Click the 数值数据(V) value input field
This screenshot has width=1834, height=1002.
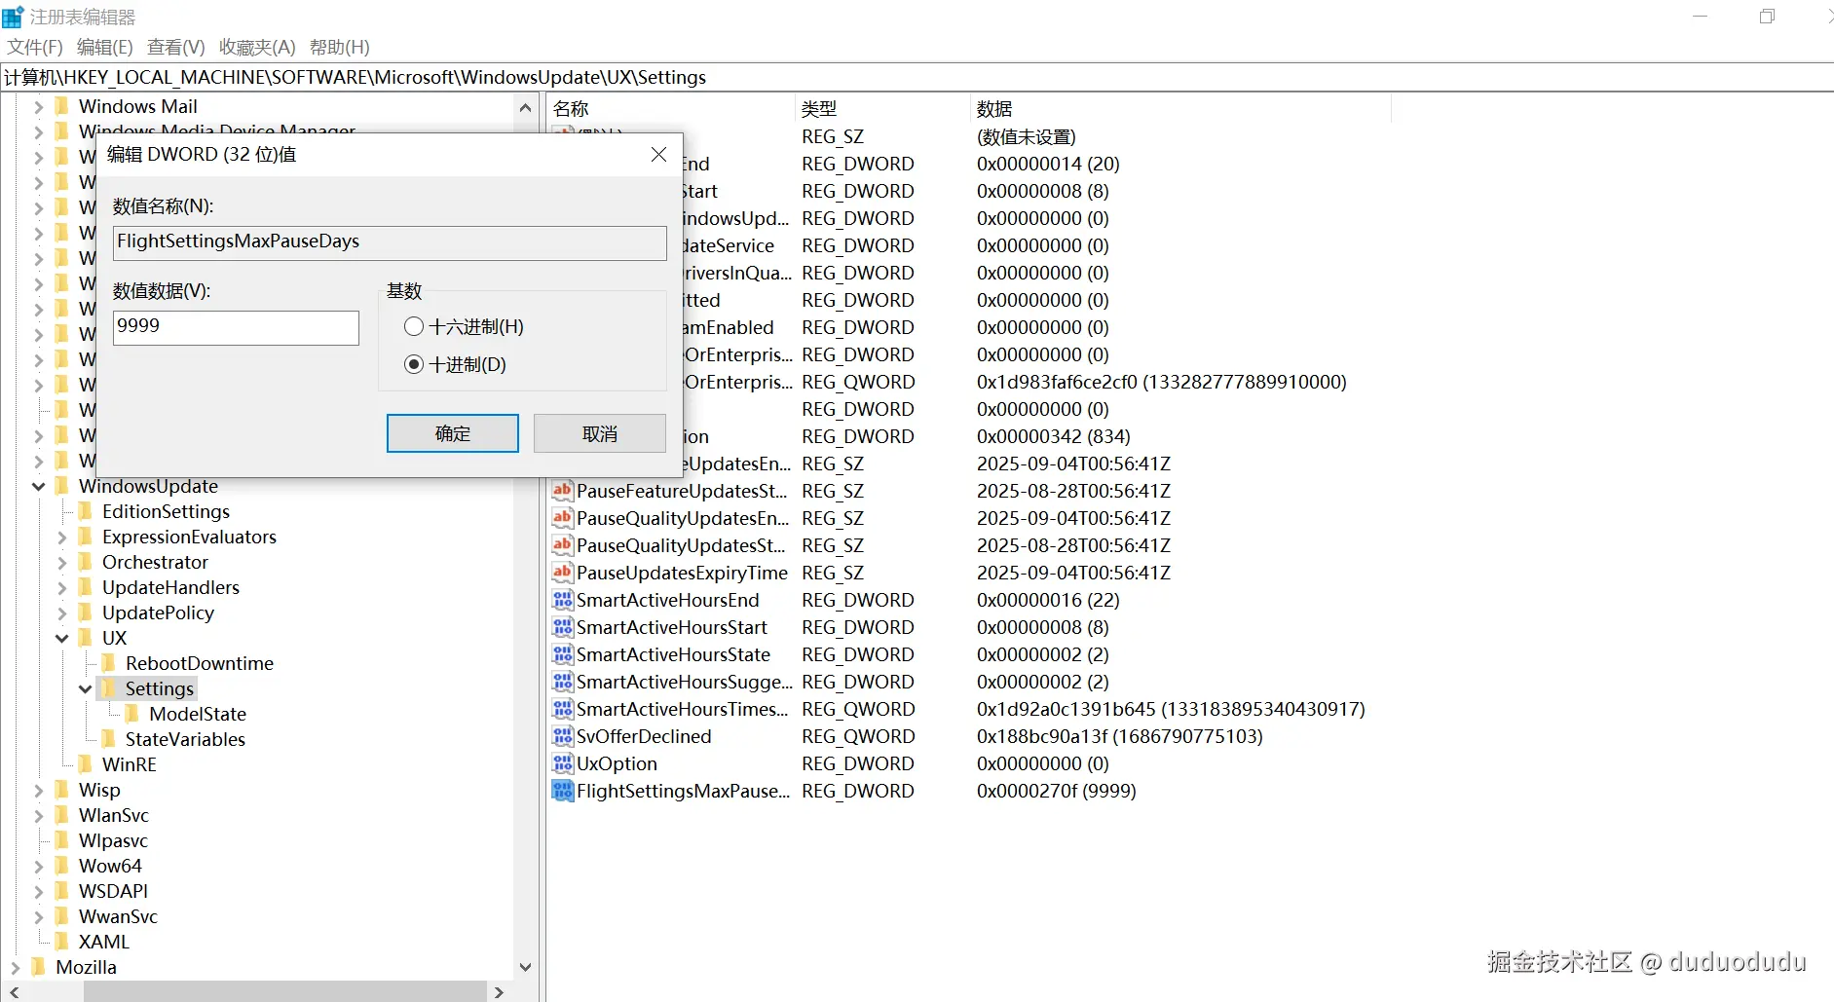pyautogui.click(x=237, y=327)
